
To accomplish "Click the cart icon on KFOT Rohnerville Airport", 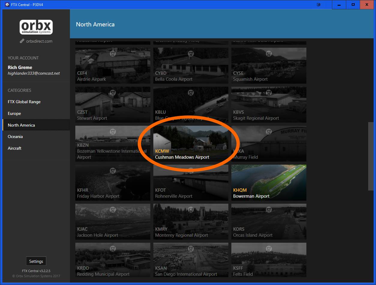I will click(191, 171).
